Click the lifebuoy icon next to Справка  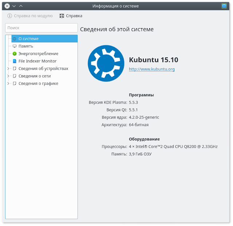point(62,16)
